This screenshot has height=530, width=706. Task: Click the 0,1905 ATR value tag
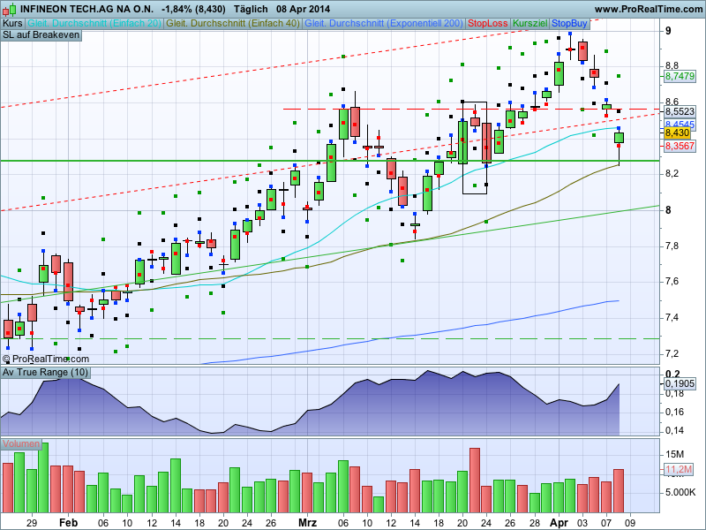(x=680, y=384)
